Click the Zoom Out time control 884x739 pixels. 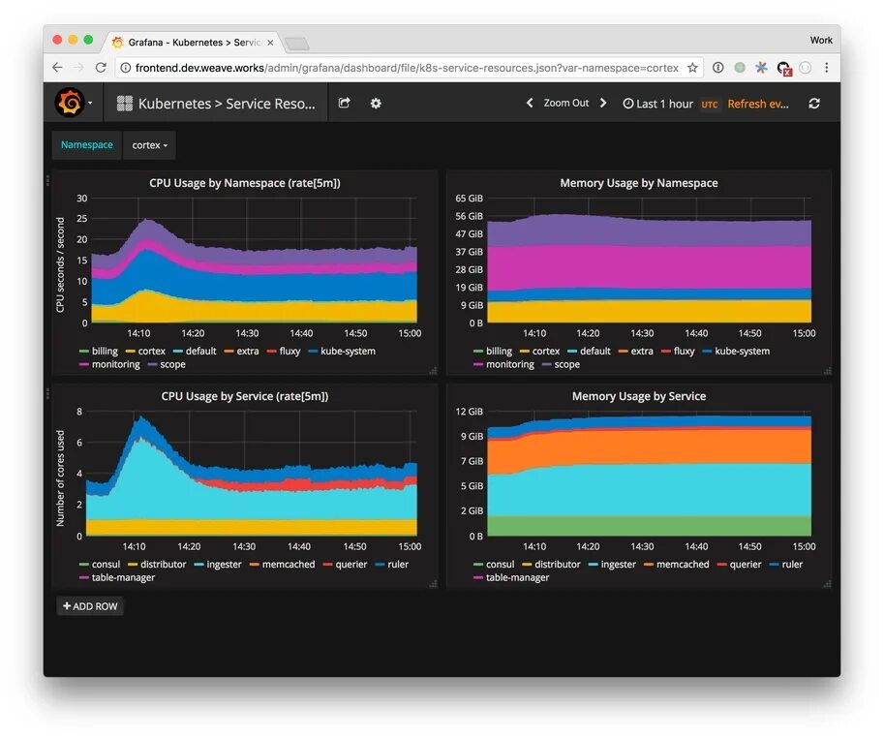point(566,103)
